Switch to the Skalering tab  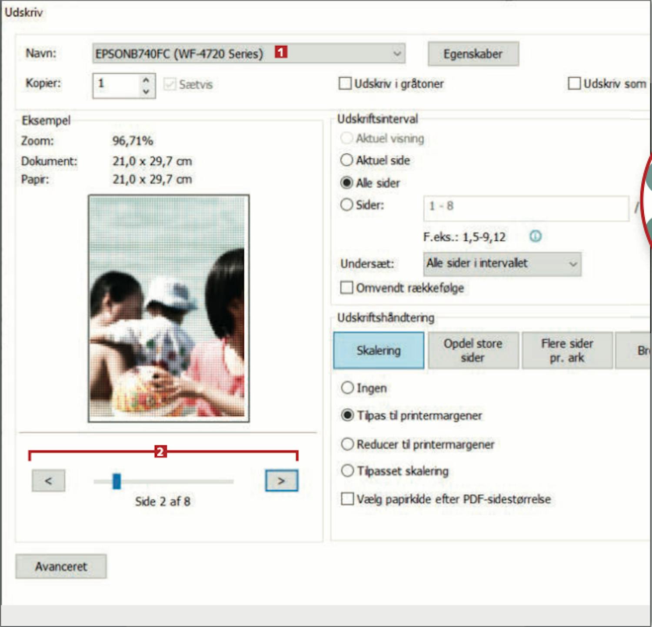(x=379, y=350)
